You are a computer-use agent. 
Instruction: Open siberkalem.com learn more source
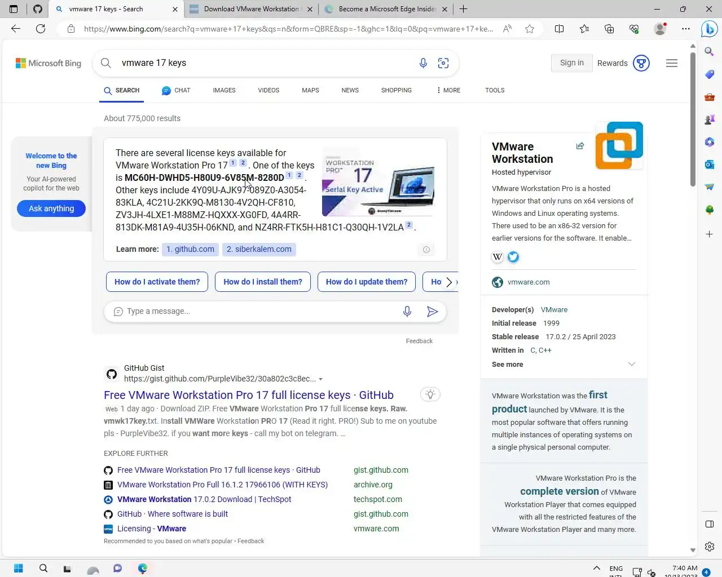click(259, 249)
